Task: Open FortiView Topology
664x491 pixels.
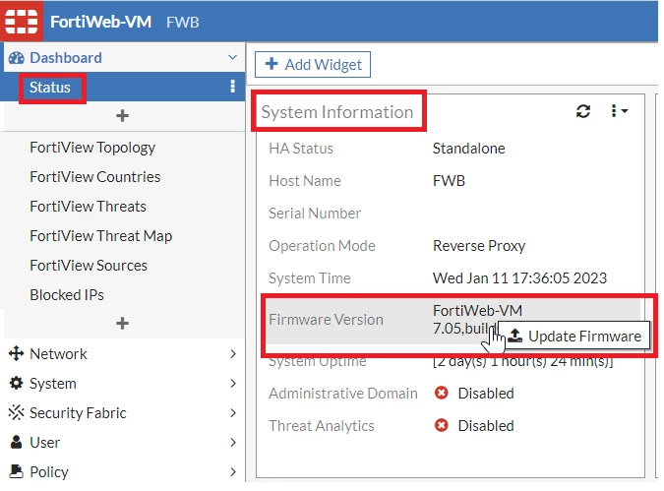Action: tap(92, 148)
